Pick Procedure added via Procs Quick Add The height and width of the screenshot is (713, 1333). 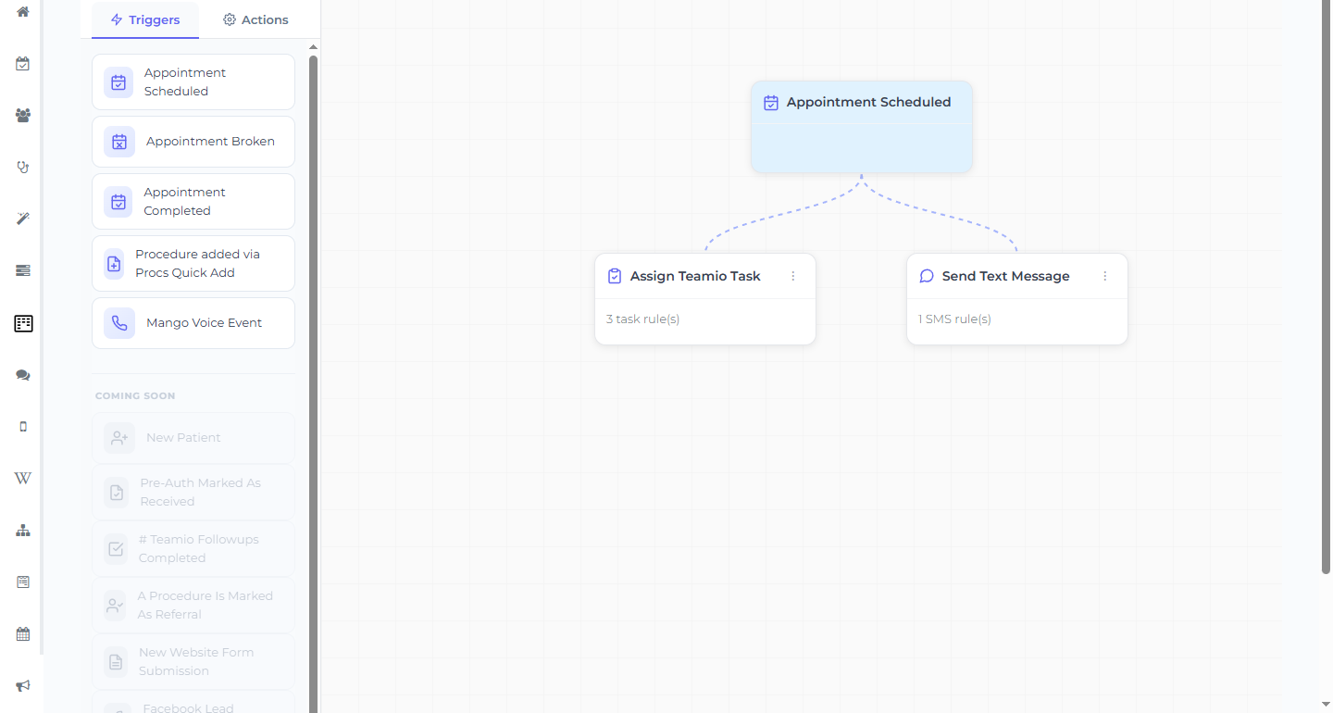[x=193, y=264]
